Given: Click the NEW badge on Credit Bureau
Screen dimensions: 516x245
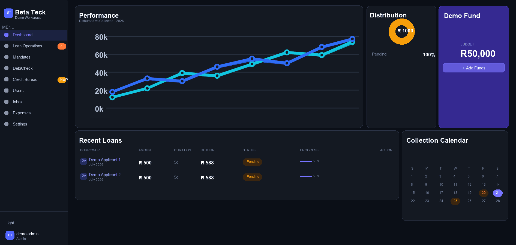Looking at the screenshot, I should pos(63,80).
